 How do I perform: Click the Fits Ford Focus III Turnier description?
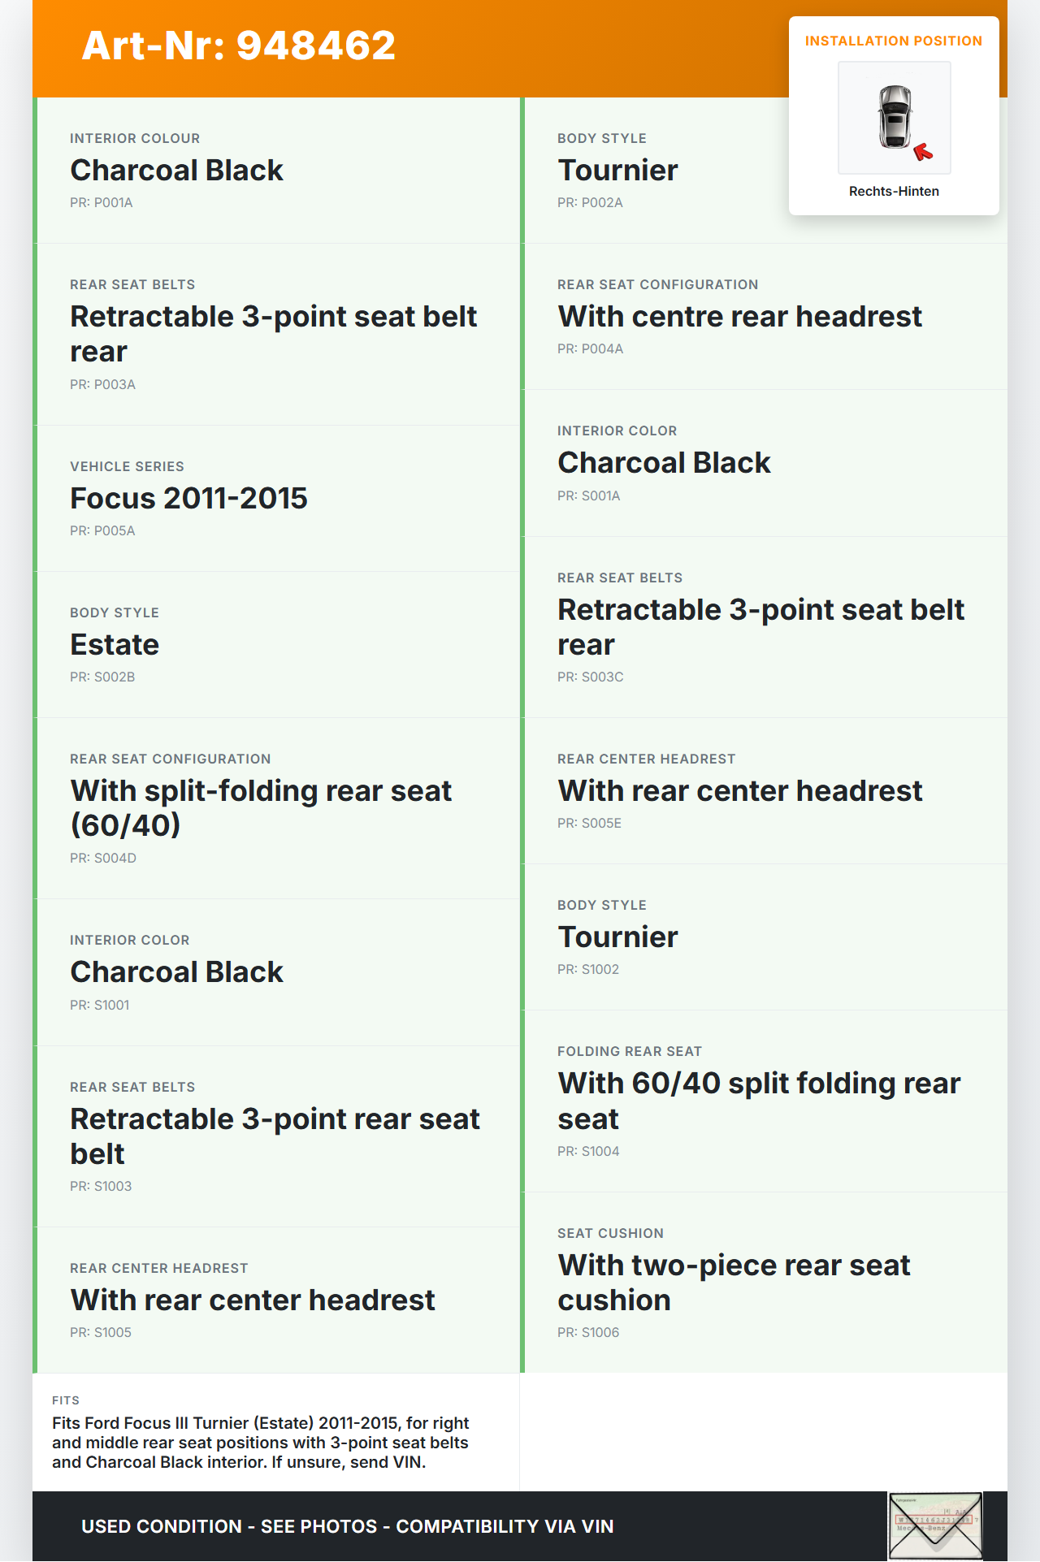261,1443
